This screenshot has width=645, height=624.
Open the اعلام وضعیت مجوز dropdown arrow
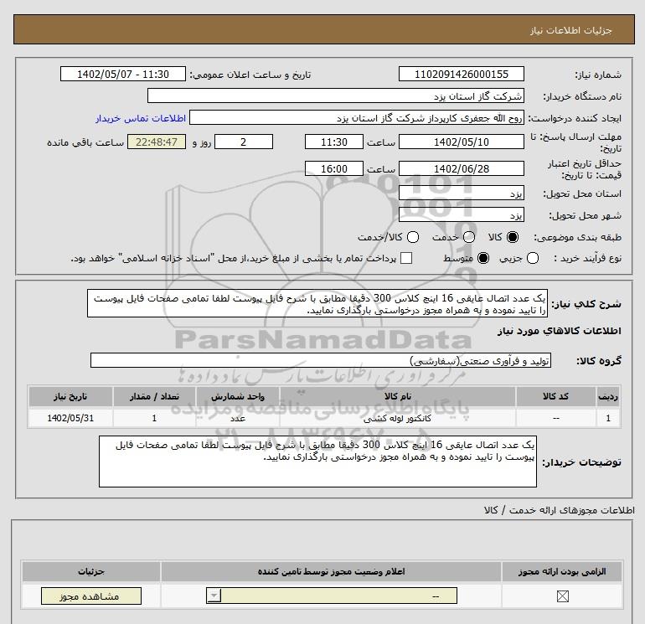tap(214, 596)
